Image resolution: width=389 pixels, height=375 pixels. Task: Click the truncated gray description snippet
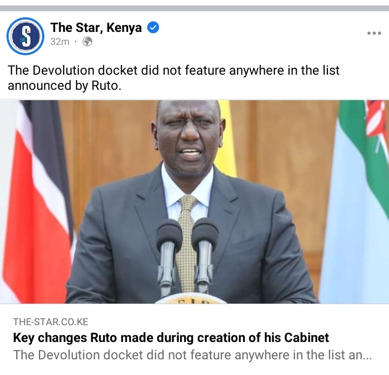[x=192, y=355]
